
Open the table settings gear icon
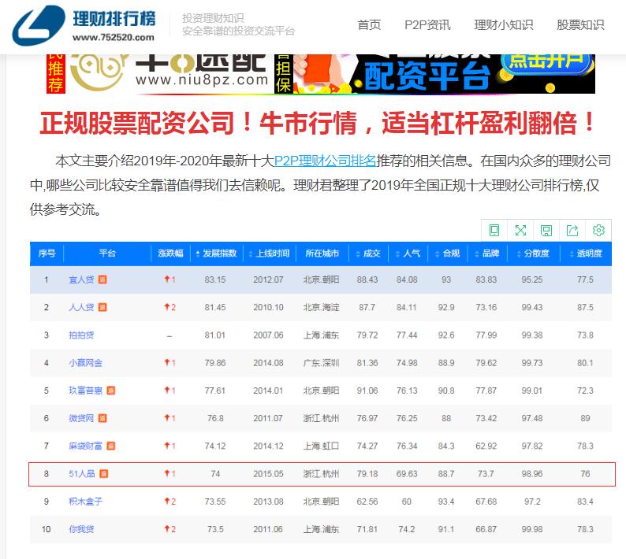[x=598, y=230]
